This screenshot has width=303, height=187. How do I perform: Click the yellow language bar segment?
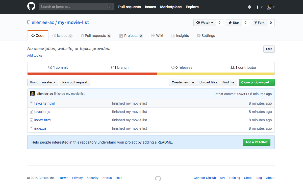[x=216, y=74]
